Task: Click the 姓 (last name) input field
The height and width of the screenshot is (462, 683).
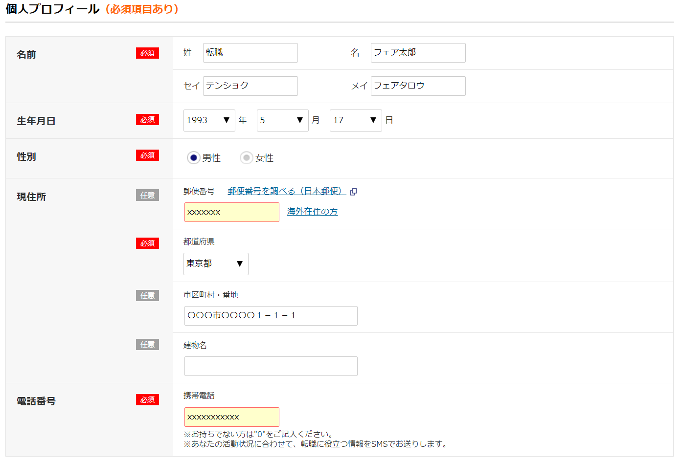Action: point(250,53)
